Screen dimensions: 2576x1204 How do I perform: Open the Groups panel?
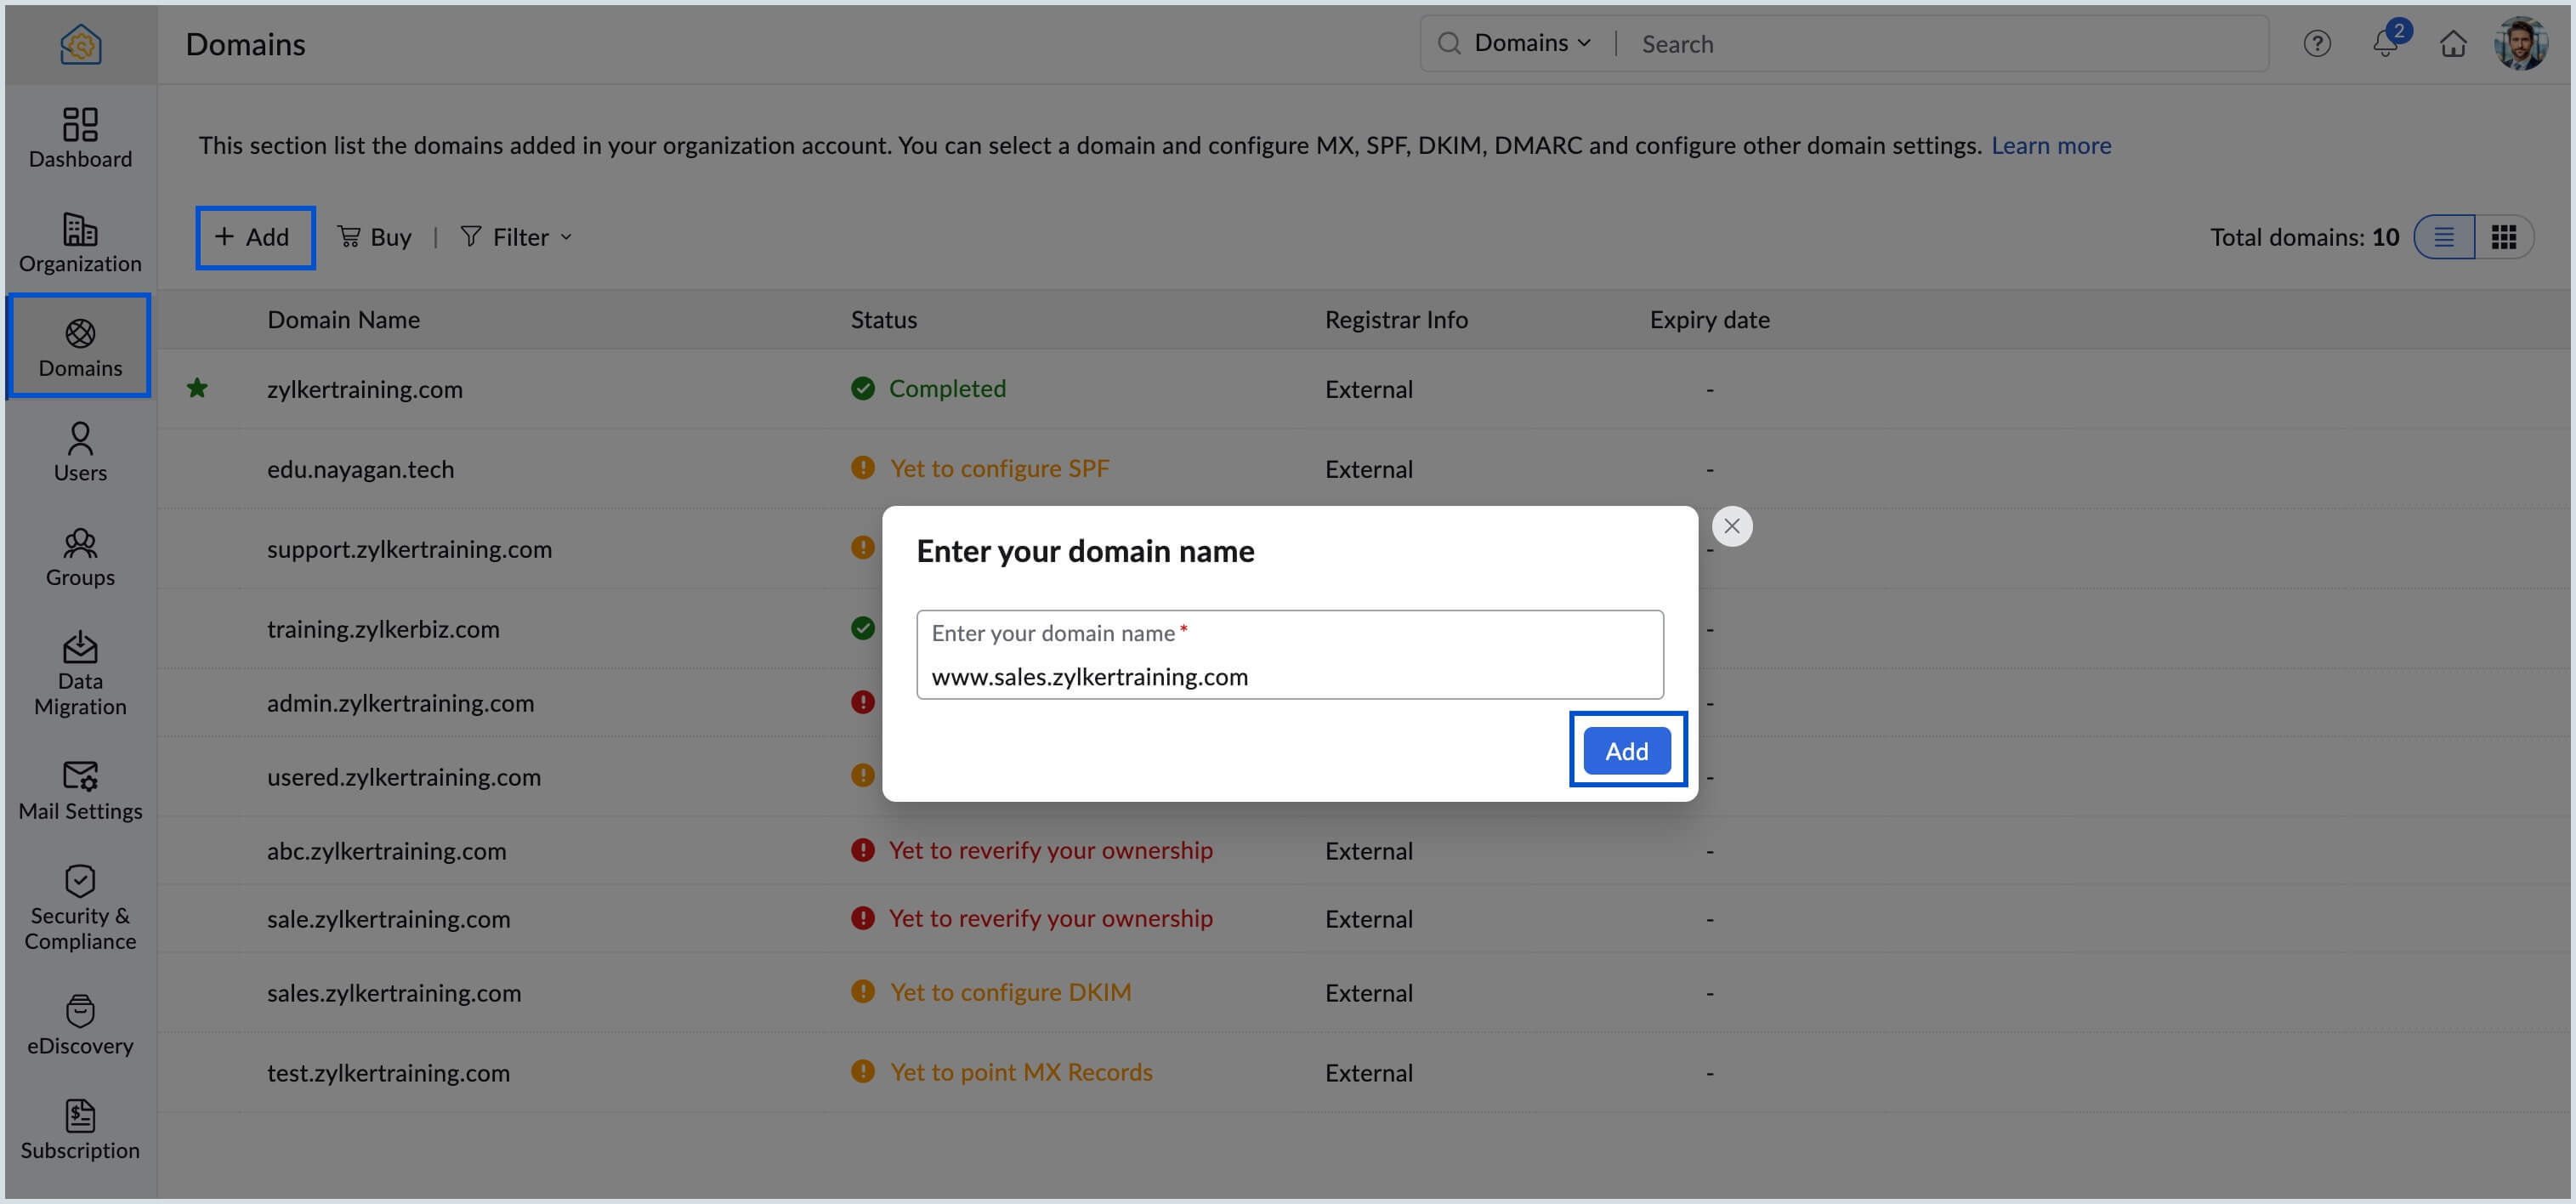point(79,555)
